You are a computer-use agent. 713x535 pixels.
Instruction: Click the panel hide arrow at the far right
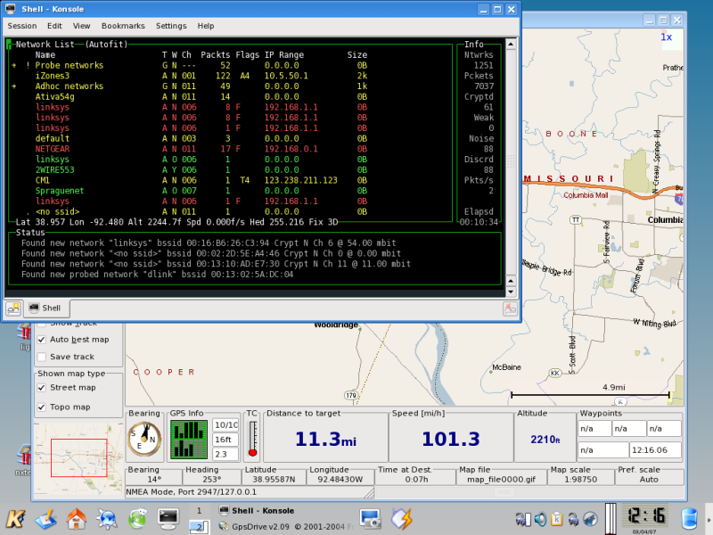(x=709, y=519)
